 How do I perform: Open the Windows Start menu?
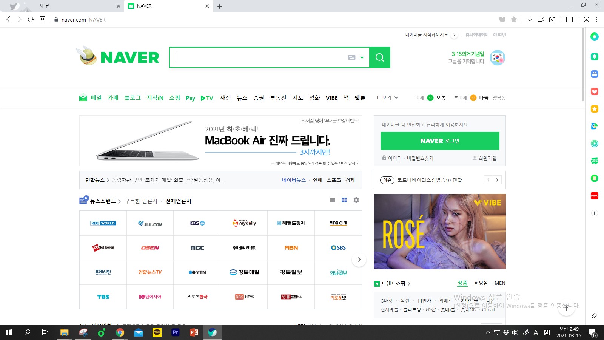coord(9,332)
